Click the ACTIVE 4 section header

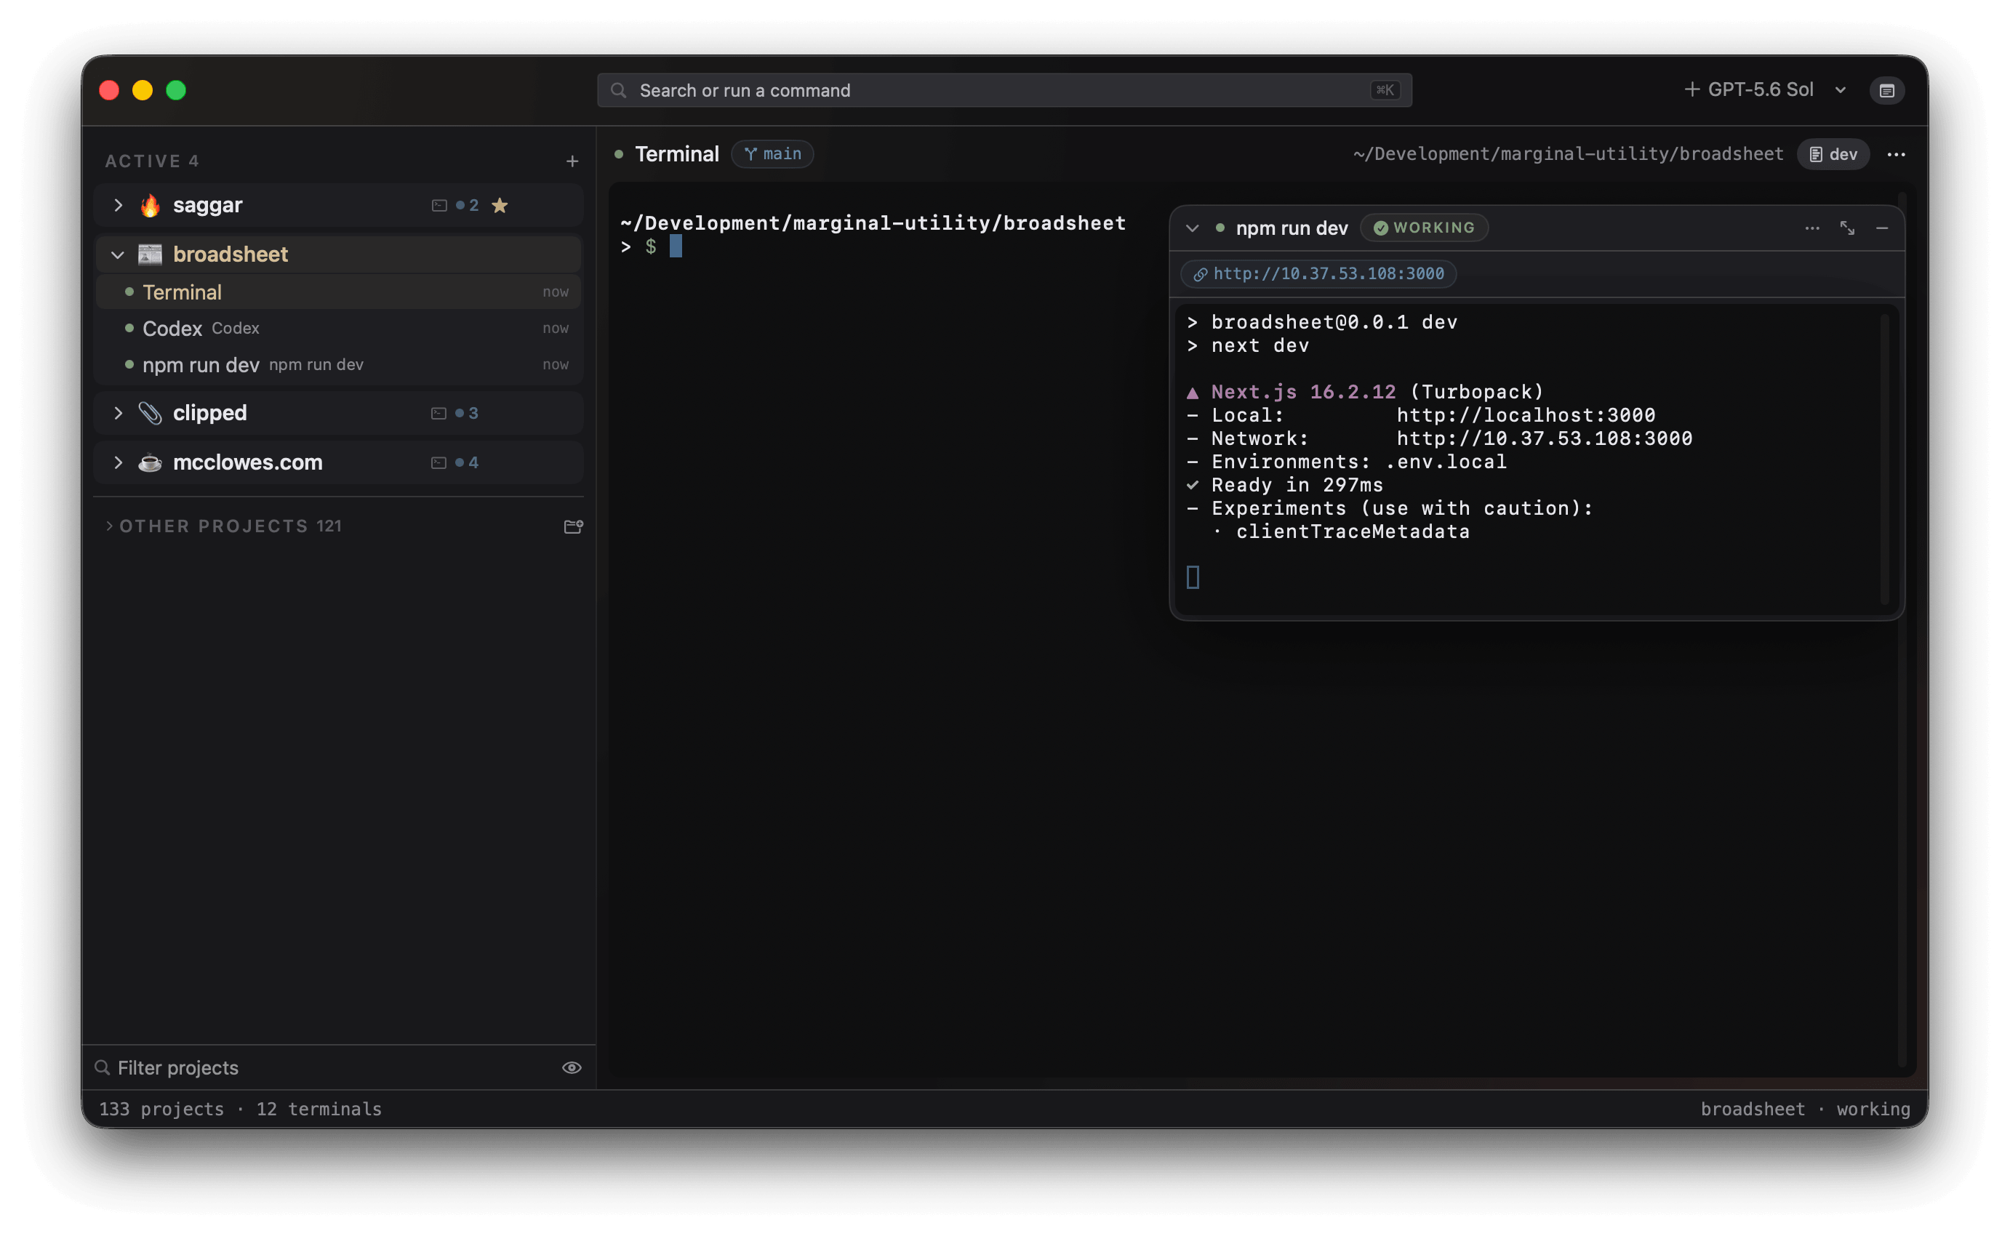(x=152, y=161)
